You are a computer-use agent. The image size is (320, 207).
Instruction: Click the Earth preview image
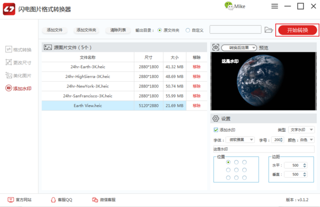263,81
